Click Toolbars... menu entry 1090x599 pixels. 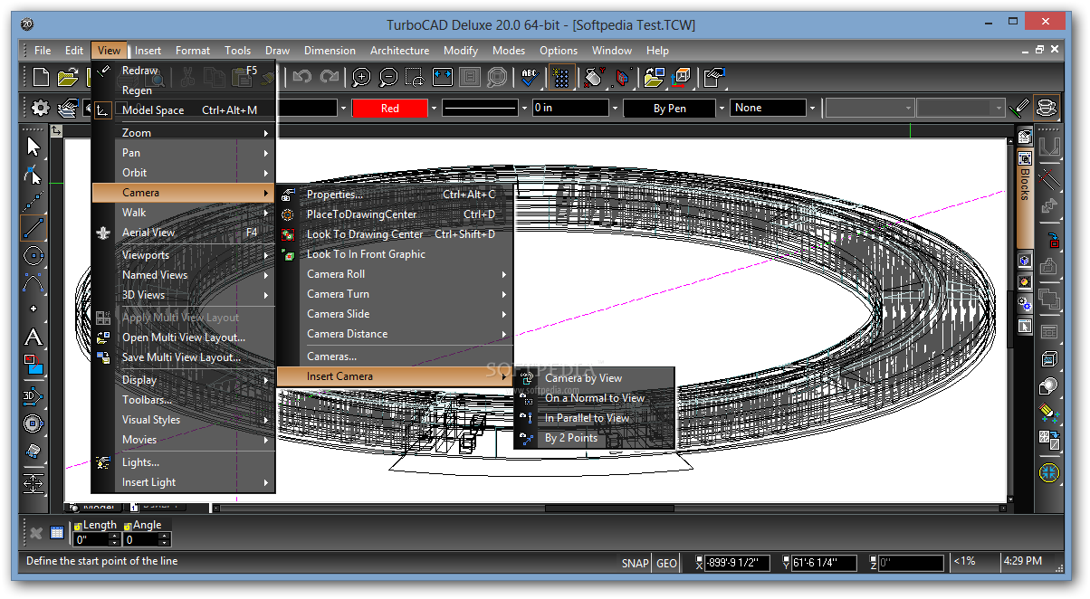[184, 400]
